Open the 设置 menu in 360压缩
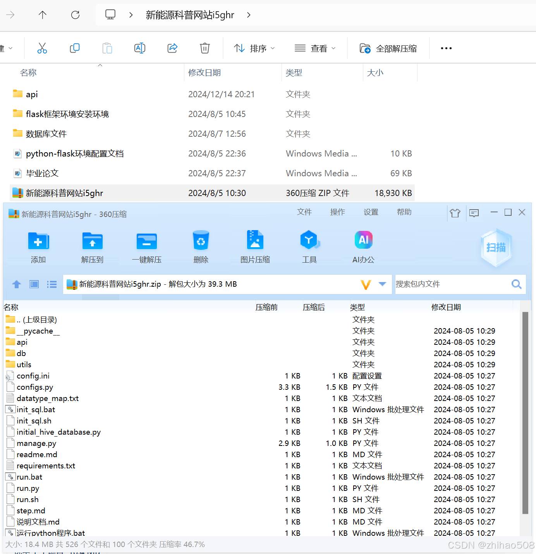The width and height of the screenshot is (536, 554). click(371, 212)
